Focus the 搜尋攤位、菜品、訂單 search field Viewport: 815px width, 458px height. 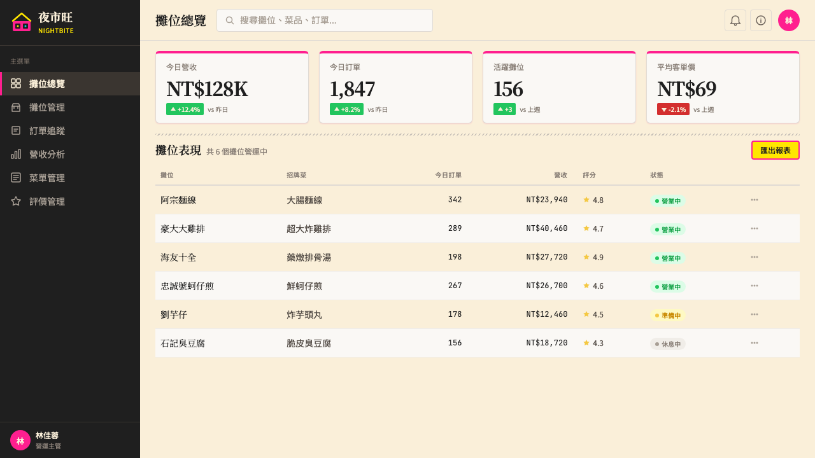point(325,20)
